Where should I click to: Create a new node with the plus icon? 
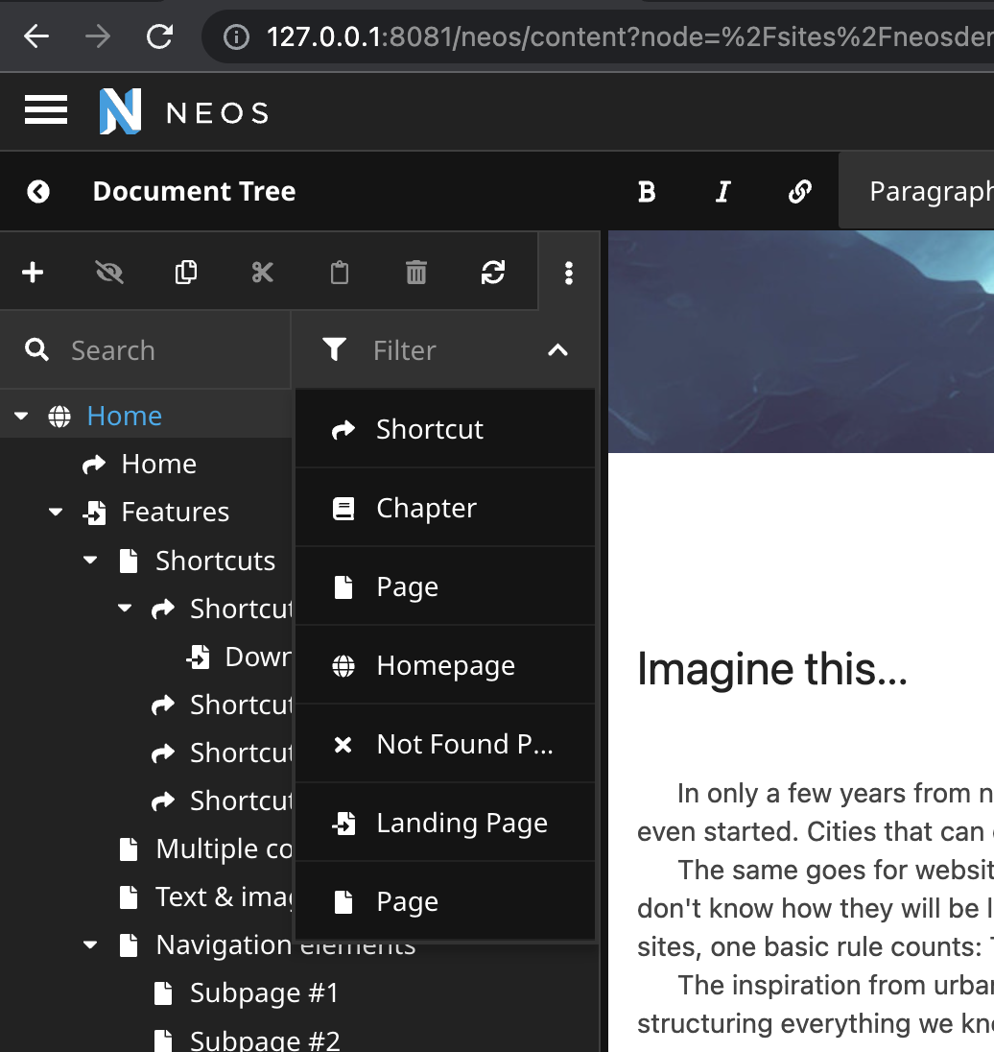click(33, 272)
